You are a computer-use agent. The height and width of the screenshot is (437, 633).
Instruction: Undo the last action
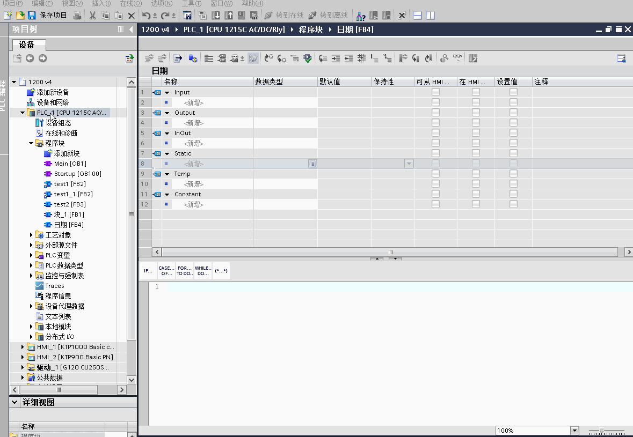pyautogui.click(x=146, y=16)
